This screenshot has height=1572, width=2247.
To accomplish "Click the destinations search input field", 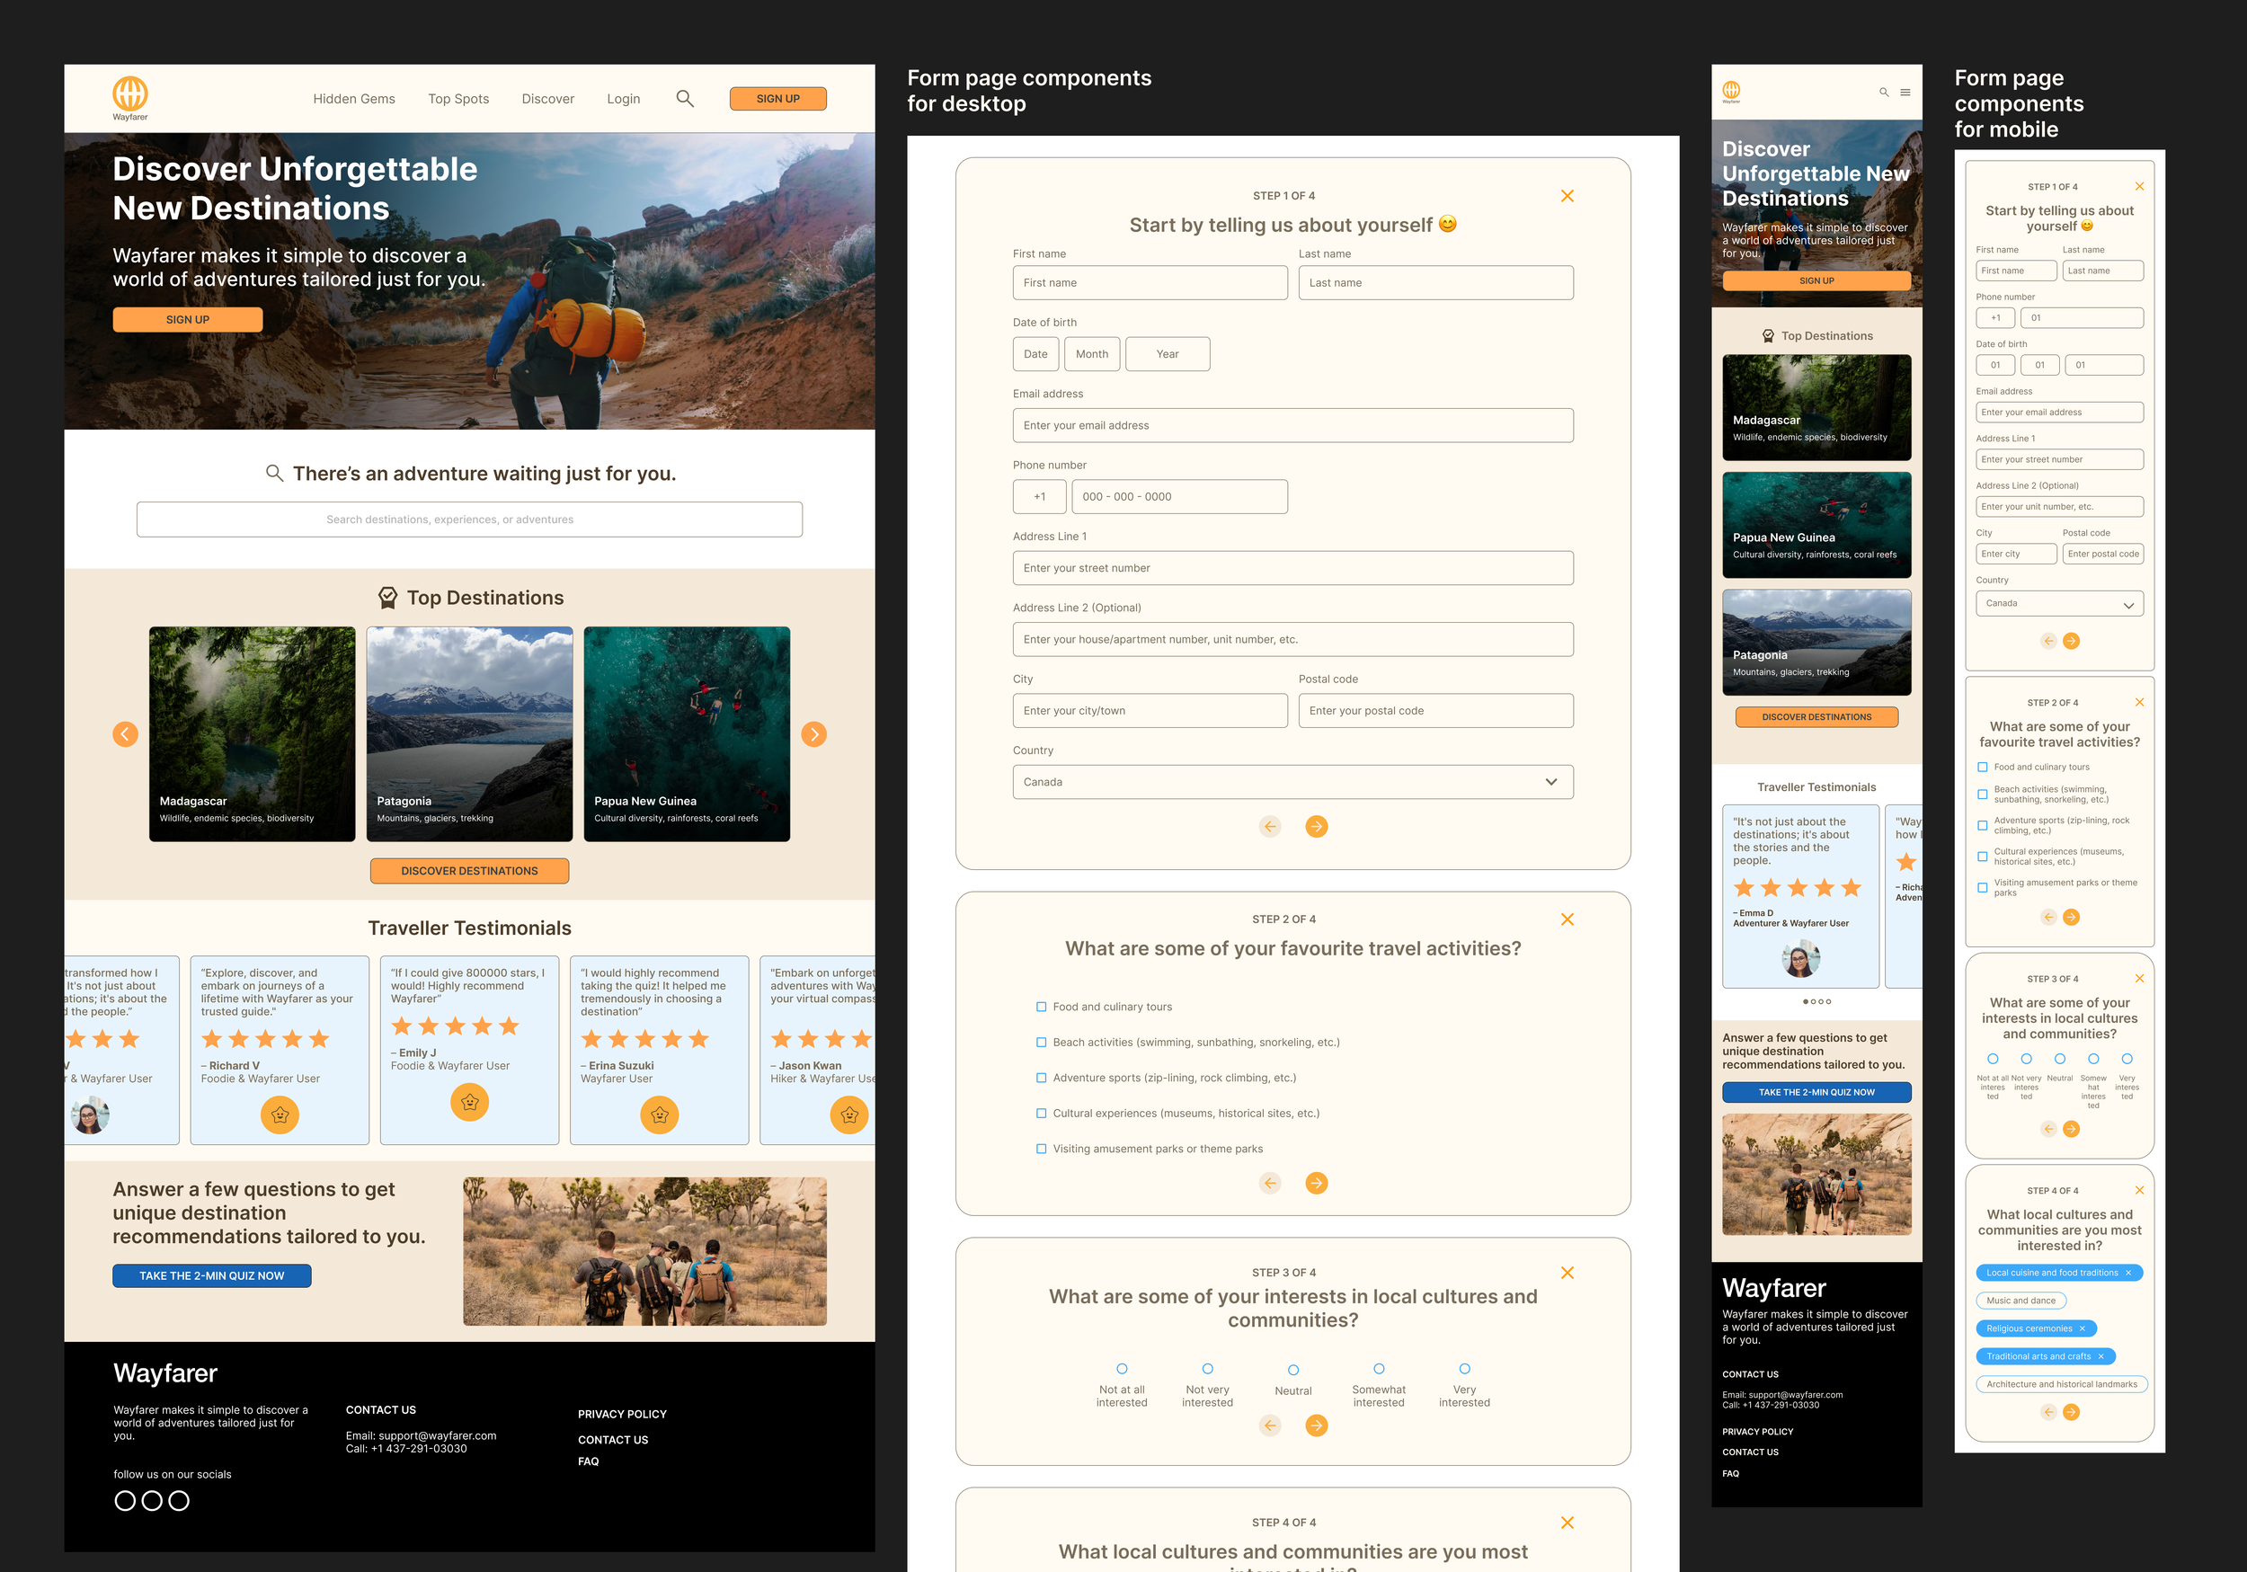I will tap(469, 520).
